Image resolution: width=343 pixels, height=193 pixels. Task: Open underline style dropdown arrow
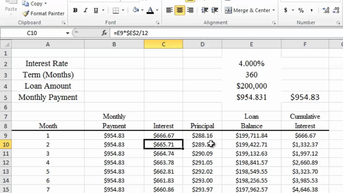click(103, 10)
